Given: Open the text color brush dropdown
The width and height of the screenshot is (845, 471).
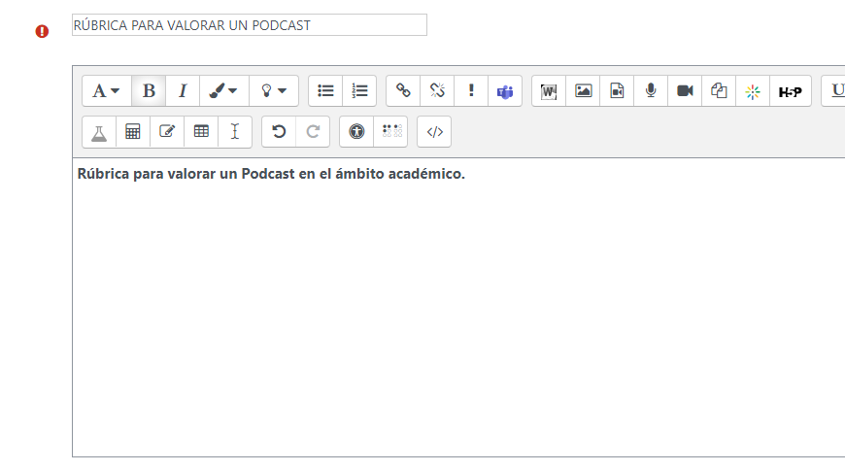Looking at the screenshot, I should pyautogui.click(x=224, y=91).
